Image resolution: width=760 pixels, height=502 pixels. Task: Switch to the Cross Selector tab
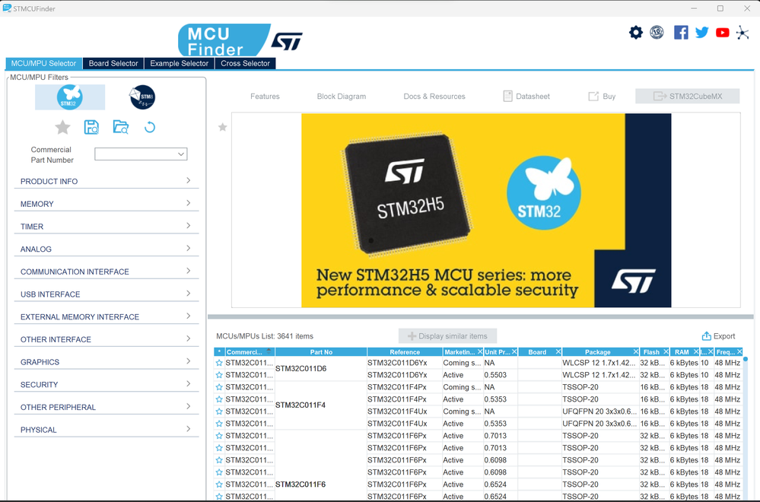click(x=245, y=63)
